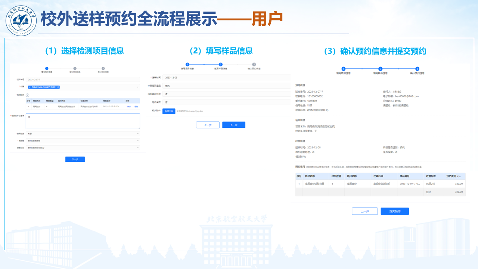The image size is (478, 269).
Task: Click step 1 circle in the first panel
Action: [47, 68]
